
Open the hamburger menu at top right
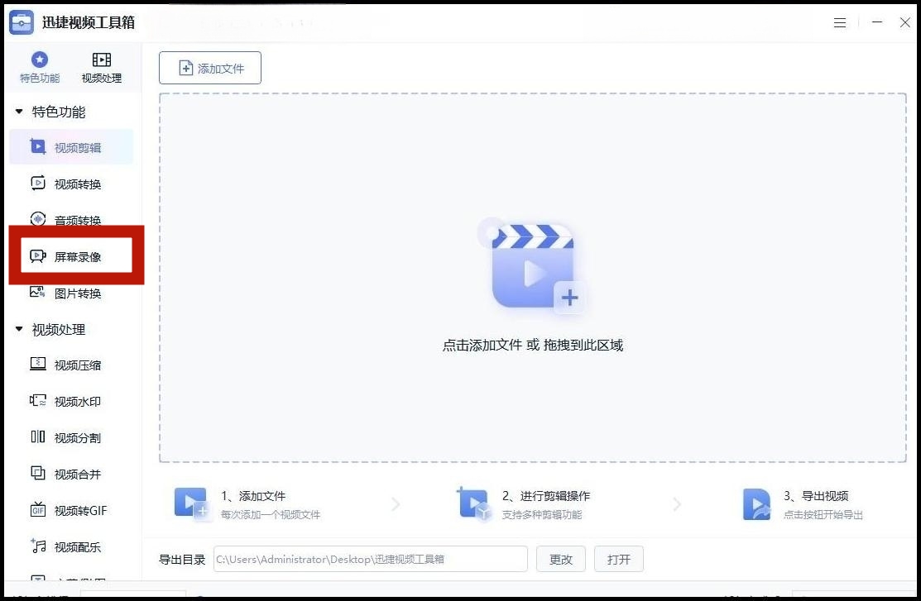tap(840, 22)
